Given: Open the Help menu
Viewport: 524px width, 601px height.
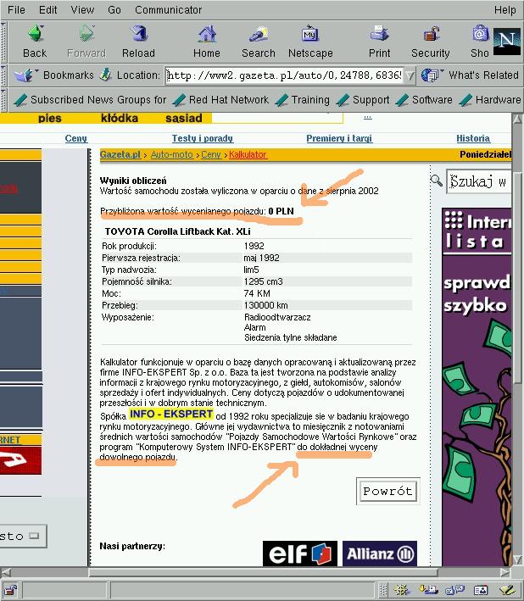Looking at the screenshot, I should 504,9.
